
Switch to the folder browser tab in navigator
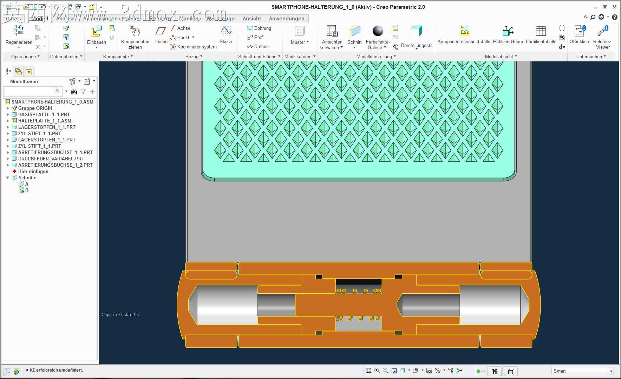[19, 72]
